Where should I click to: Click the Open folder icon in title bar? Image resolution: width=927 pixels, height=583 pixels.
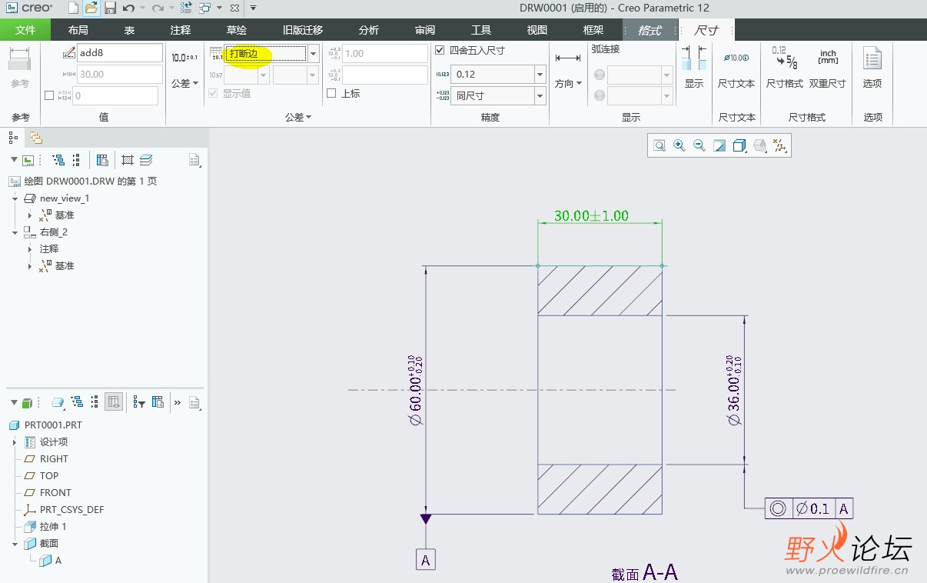point(91,8)
